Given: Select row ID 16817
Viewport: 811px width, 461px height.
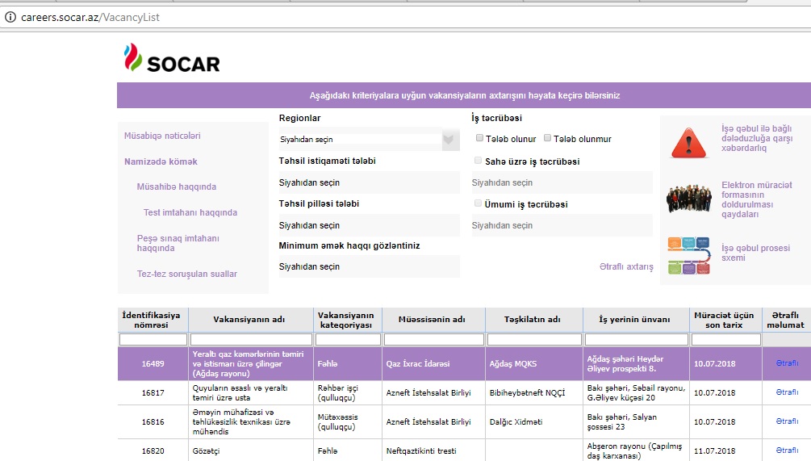Looking at the screenshot, I should (153, 392).
